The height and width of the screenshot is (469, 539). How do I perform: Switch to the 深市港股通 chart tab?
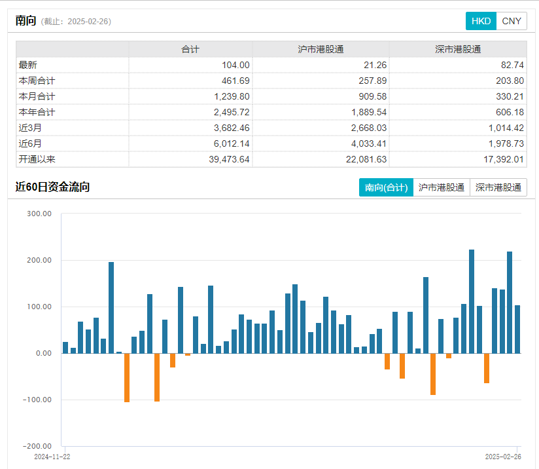498,187
